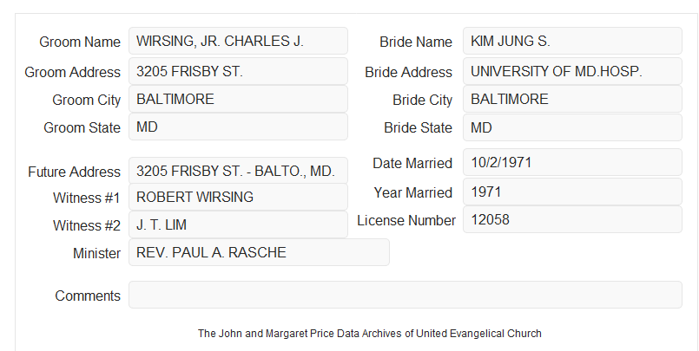Select the Groom Address input box
The width and height of the screenshot is (699, 351).
point(238,71)
